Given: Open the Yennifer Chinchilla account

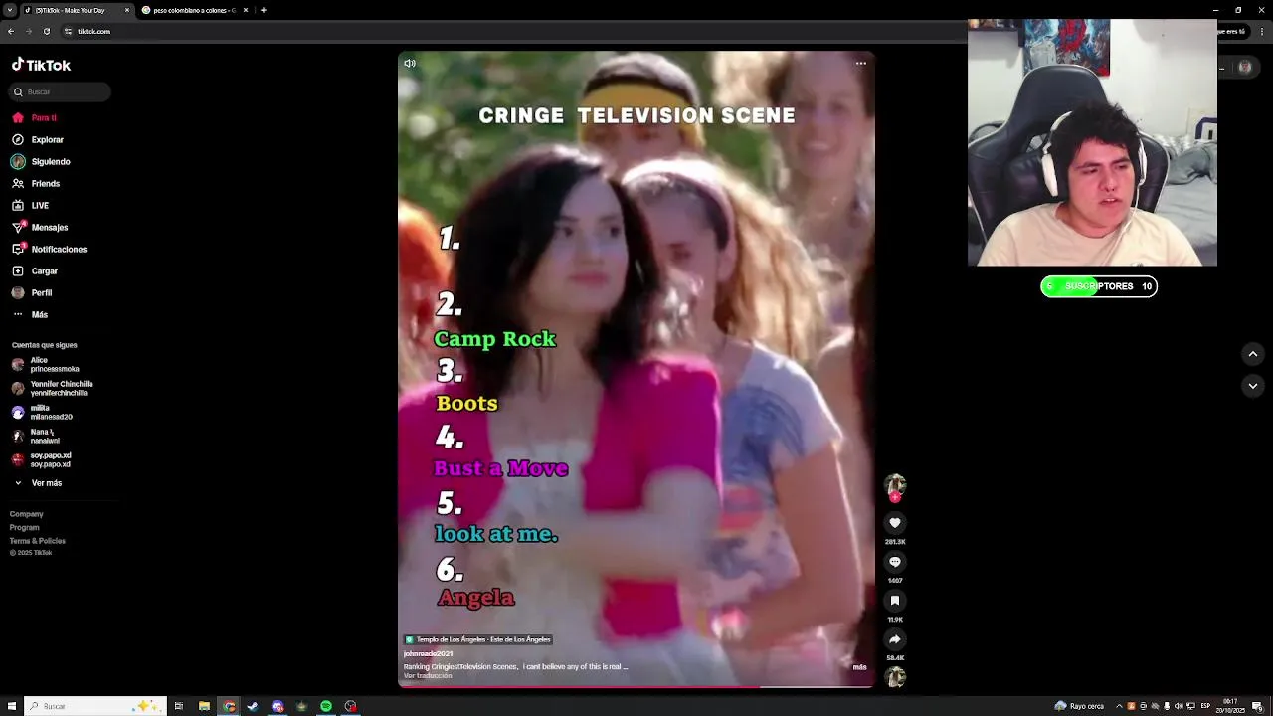Looking at the screenshot, I should click(53, 388).
